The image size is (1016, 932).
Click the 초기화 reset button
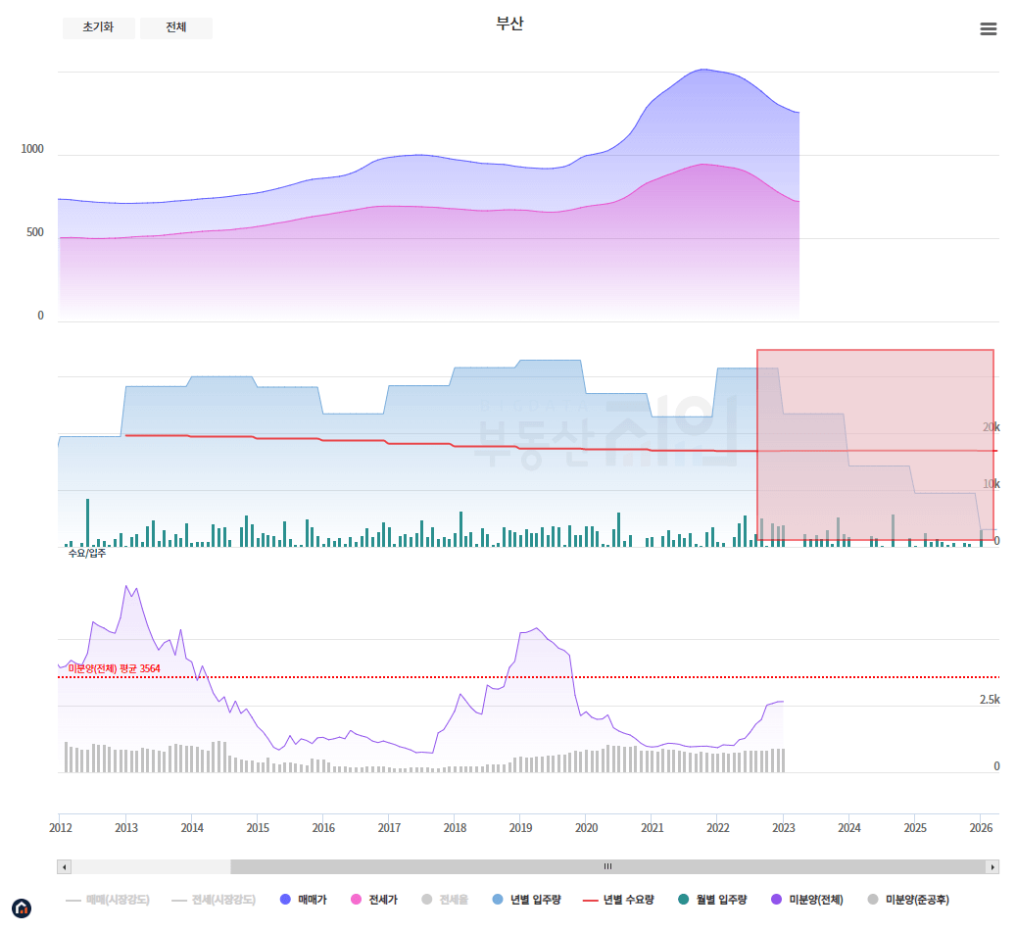pyautogui.click(x=99, y=27)
